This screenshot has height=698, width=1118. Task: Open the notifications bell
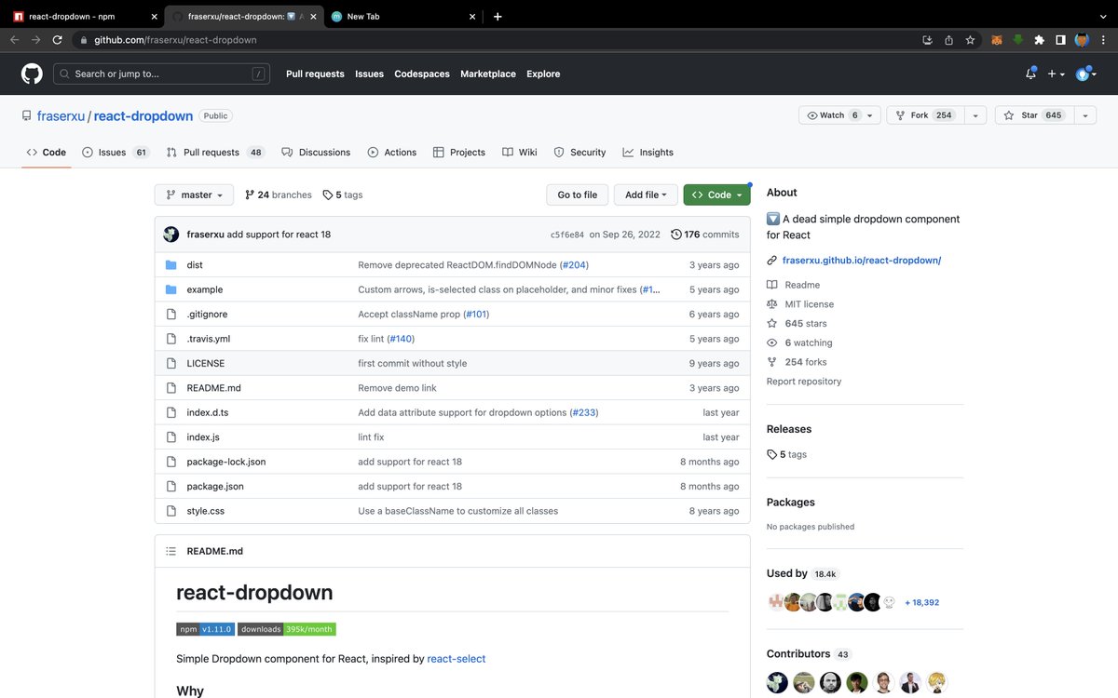point(1030,74)
